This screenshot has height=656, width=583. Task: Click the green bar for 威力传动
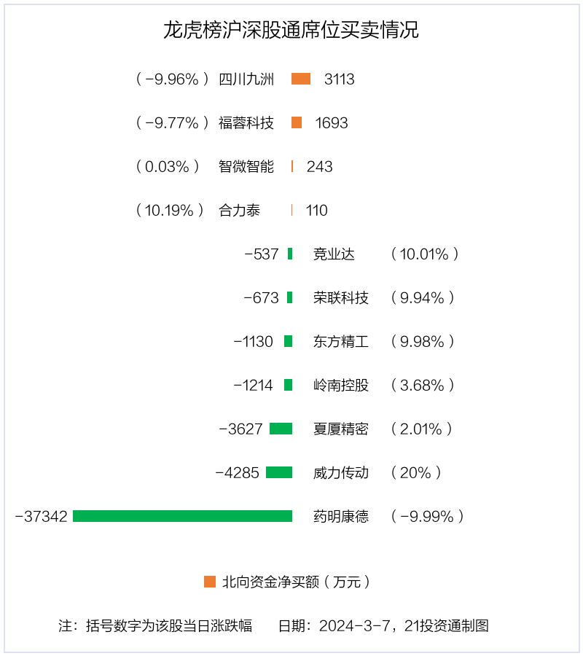[279, 472]
